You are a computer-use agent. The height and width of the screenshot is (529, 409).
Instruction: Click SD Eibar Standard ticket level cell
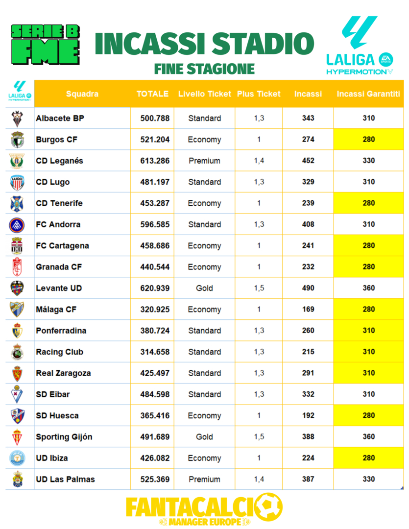coord(204,394)
